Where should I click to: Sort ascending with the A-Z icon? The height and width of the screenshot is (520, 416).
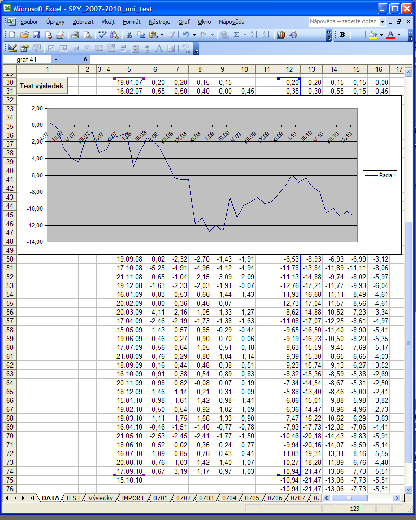point(254,35)
